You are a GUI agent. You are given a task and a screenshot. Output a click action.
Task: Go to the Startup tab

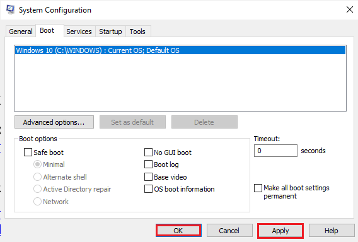tap(110, 32)
